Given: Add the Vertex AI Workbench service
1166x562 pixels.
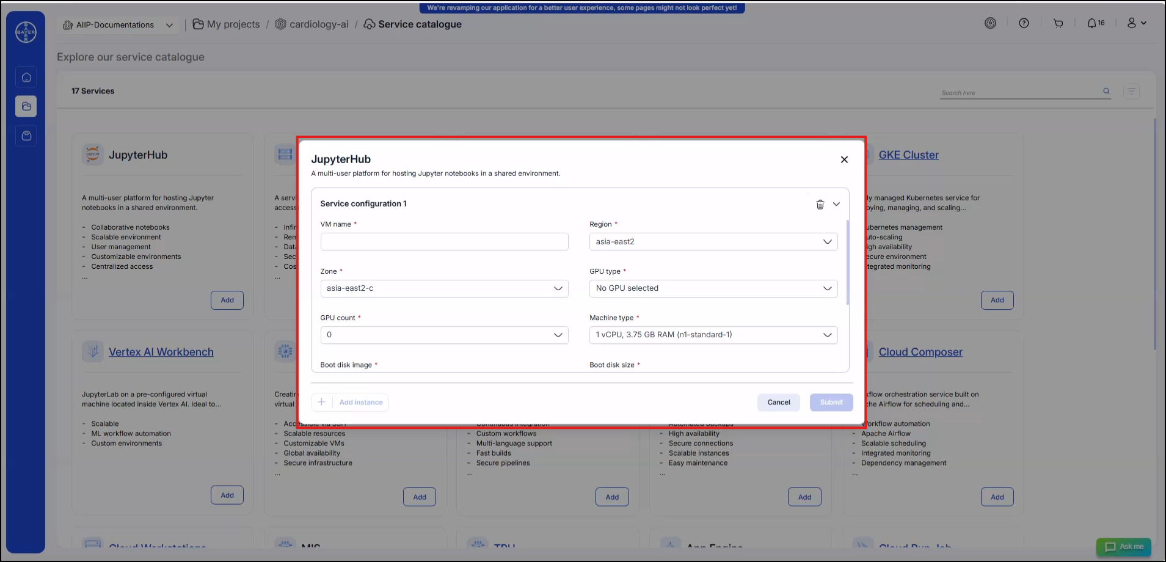Looking at the screenshot, I should [x=227, y=495].
